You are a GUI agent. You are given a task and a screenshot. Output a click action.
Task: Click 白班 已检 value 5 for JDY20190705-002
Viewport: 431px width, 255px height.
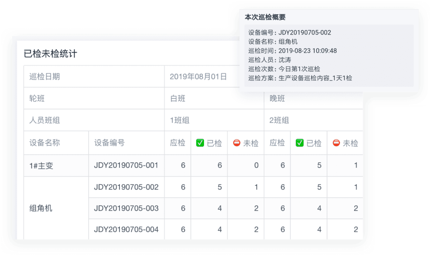[x=220, y=187]
